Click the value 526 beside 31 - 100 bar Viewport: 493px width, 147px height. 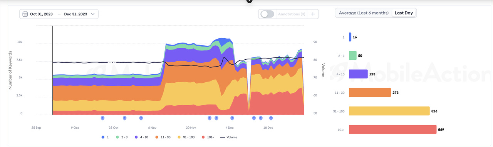tap(434, 111)
